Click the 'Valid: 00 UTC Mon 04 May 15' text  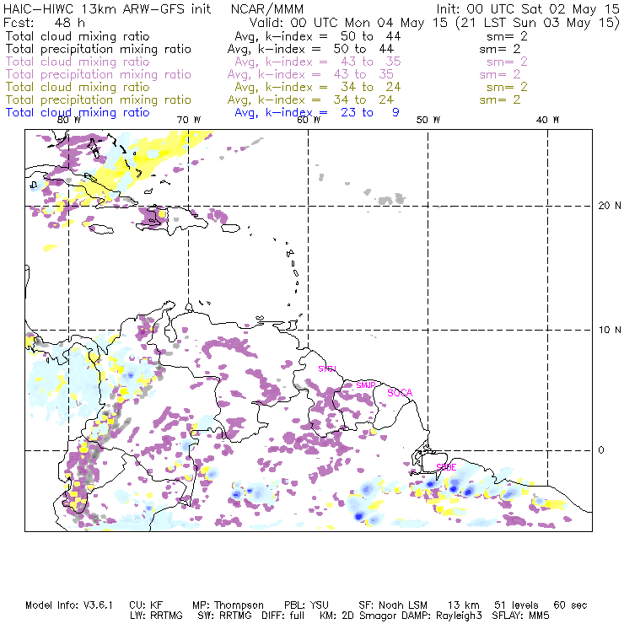tap(348, 23)
